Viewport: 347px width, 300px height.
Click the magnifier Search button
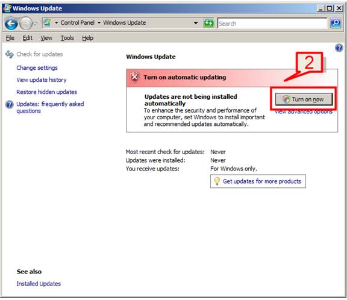click(x=336, y=23)
